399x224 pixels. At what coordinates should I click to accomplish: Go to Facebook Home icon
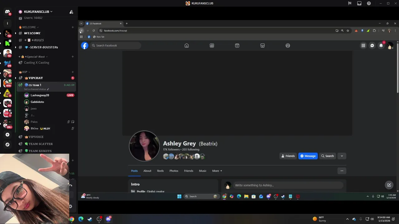(186, 45)
